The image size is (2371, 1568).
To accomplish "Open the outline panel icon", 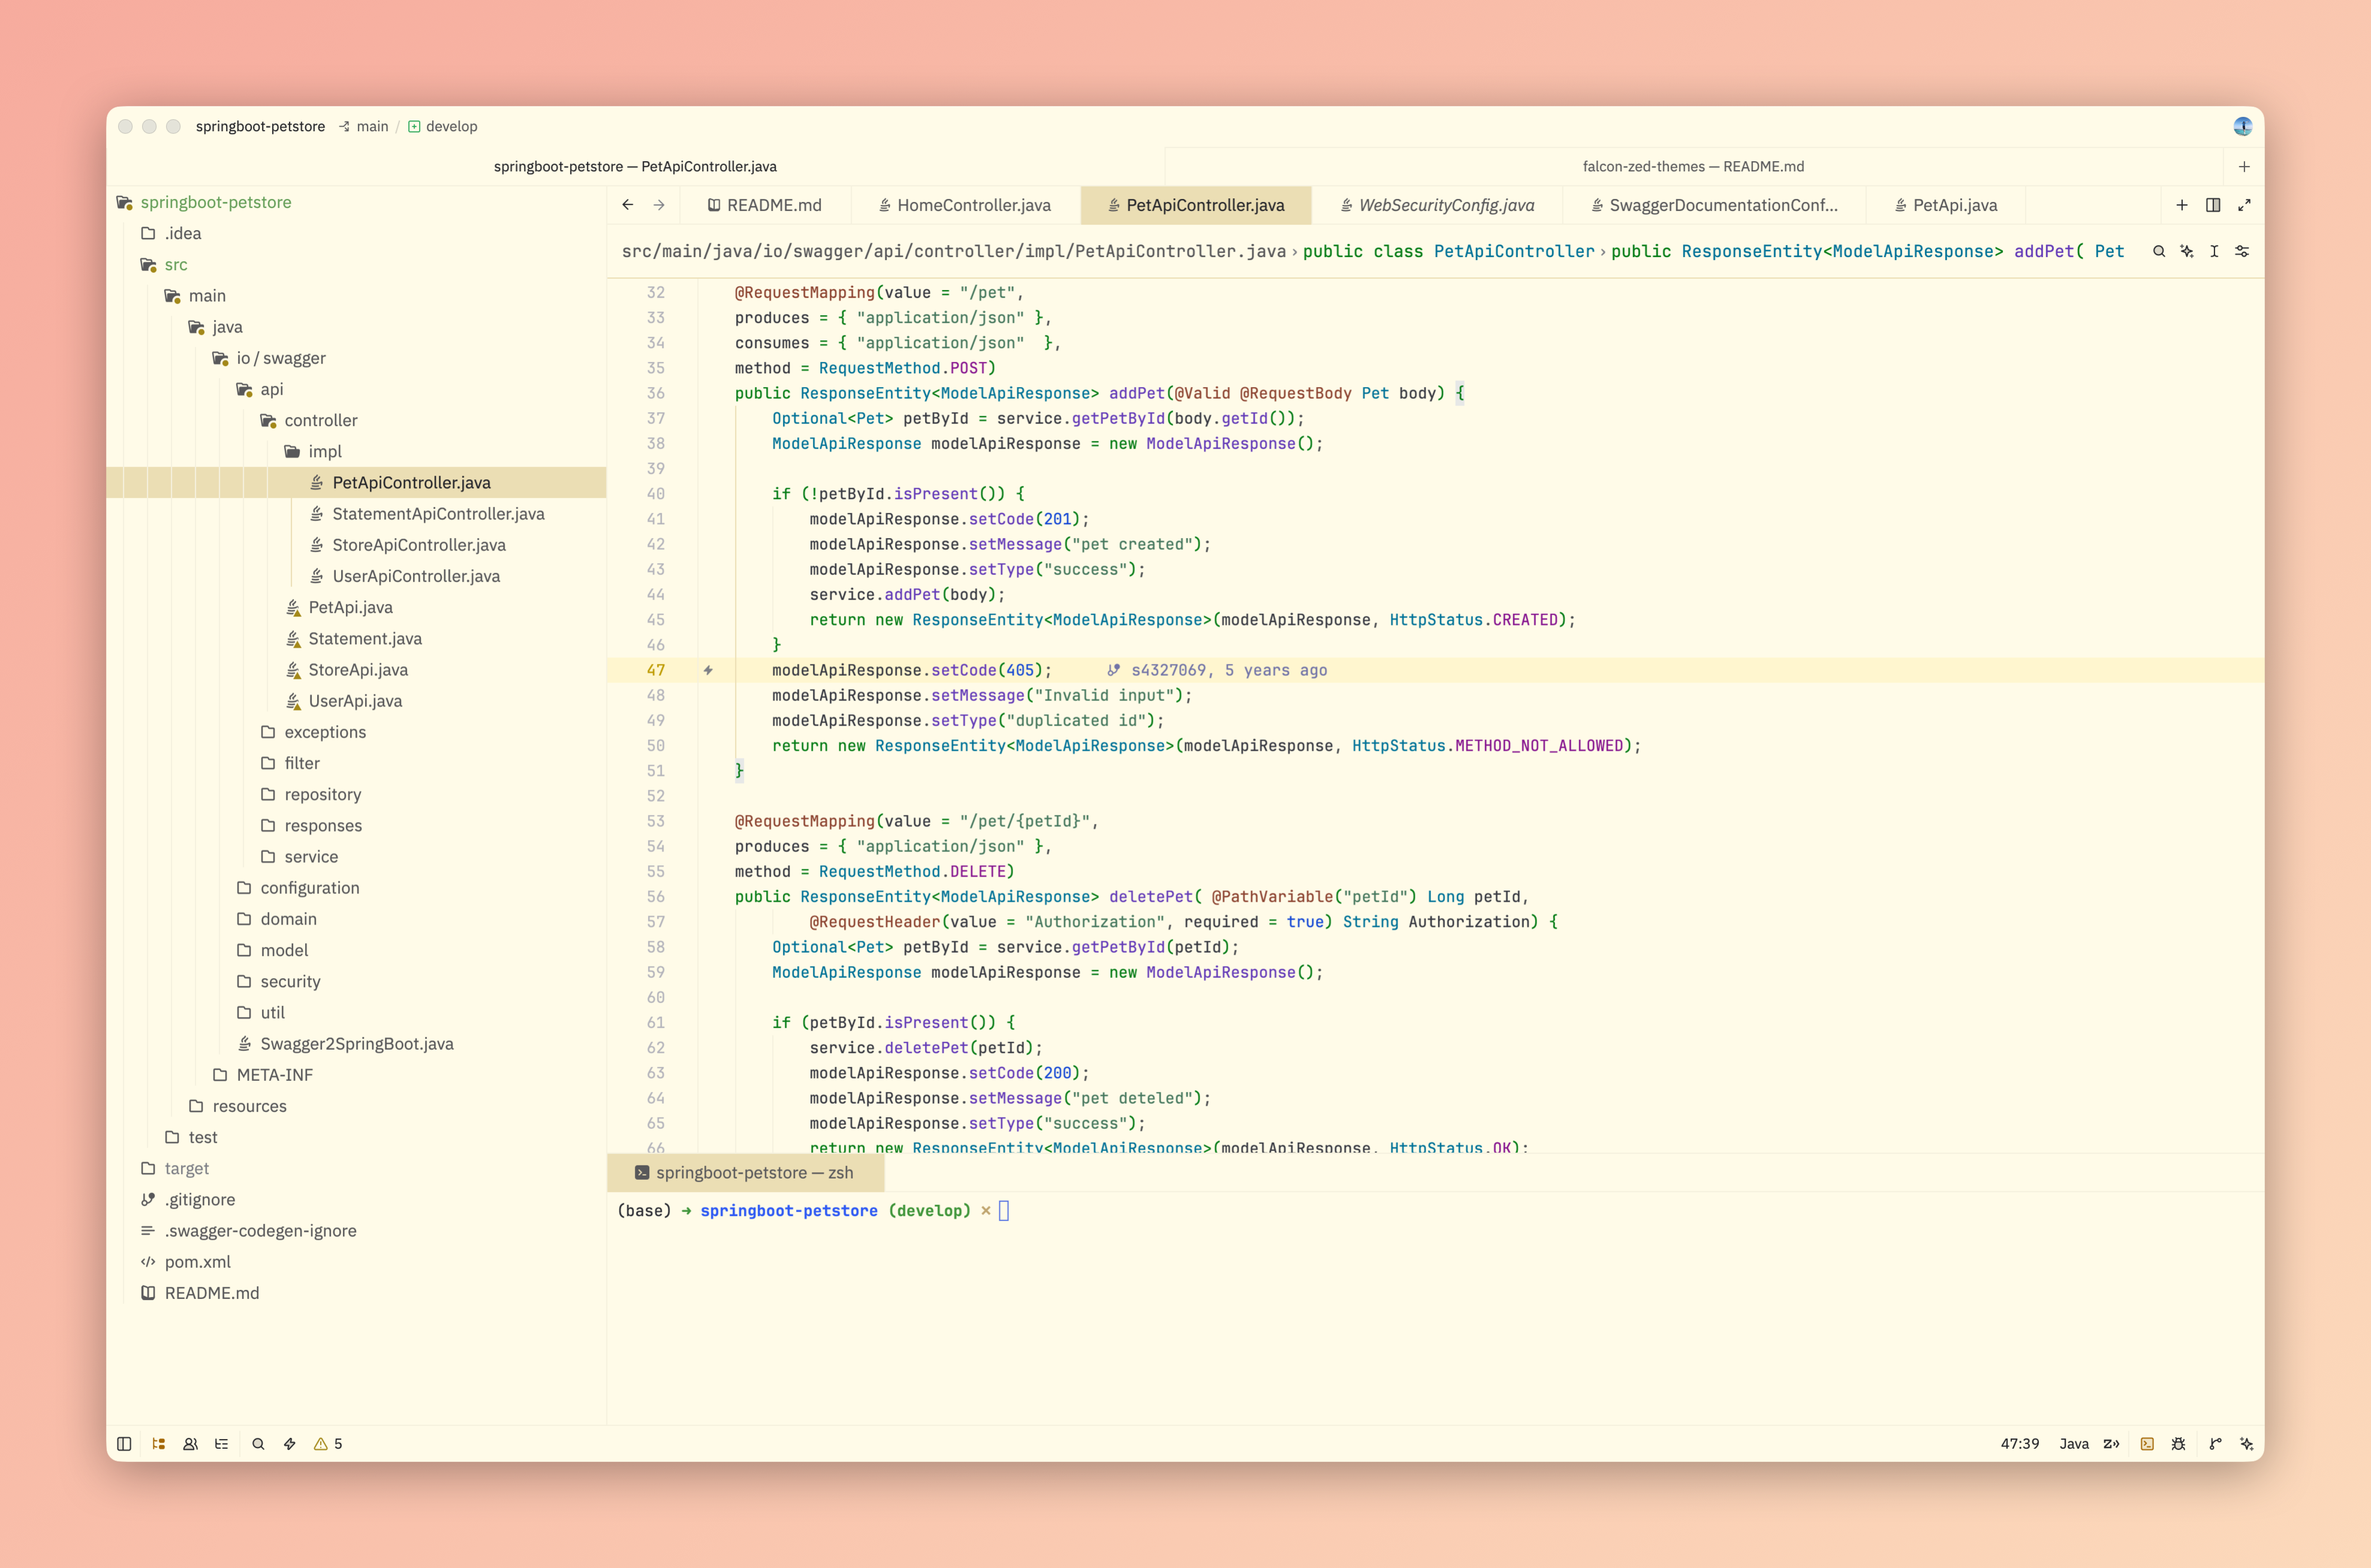I will pos(222,1443).
